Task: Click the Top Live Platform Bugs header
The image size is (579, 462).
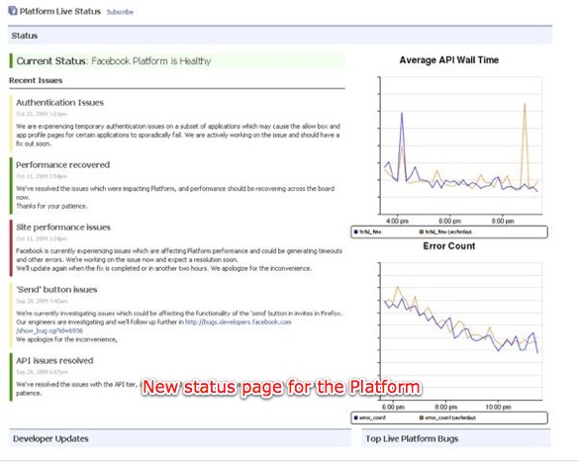Action: pyautogui.click(x=455, y=438)
